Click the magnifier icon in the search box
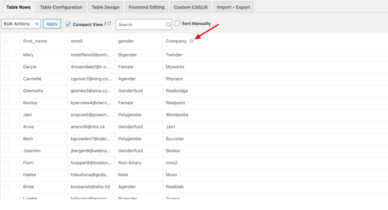The height and width of the screenshot is (210, 388). (x=168, y=25)
